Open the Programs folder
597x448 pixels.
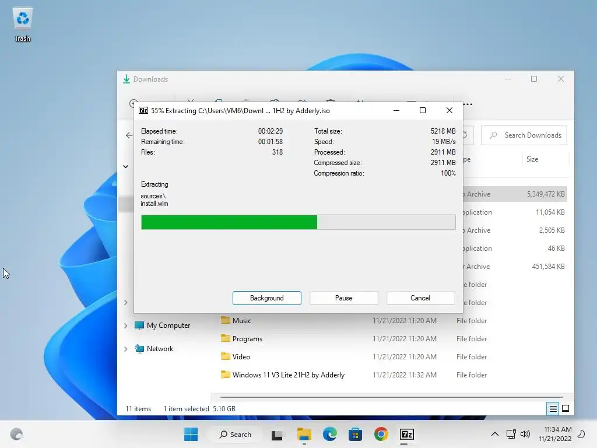[x=247, y=339]
